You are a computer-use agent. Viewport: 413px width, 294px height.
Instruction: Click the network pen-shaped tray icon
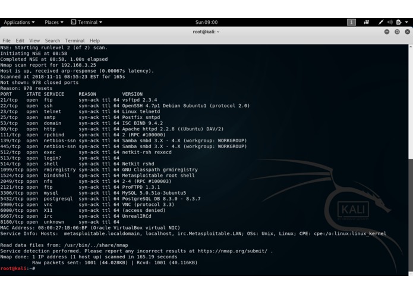click(x=380, y=23)
